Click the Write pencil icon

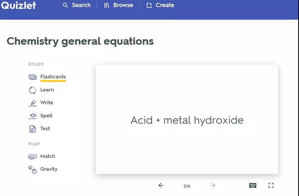click(x=33, y=103)
